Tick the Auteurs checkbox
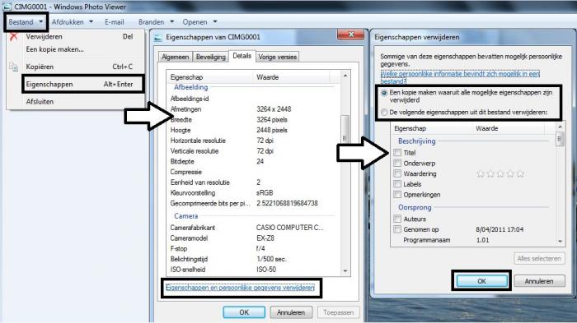 [x=397, y=219]
